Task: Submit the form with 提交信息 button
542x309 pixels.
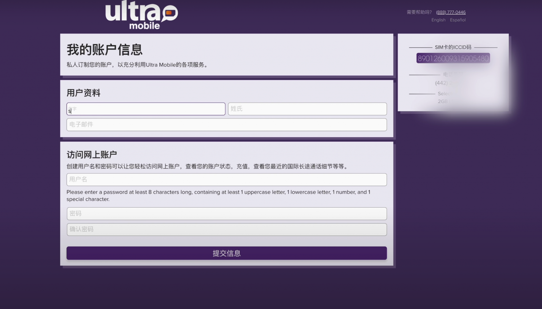Action: [227, 253]
